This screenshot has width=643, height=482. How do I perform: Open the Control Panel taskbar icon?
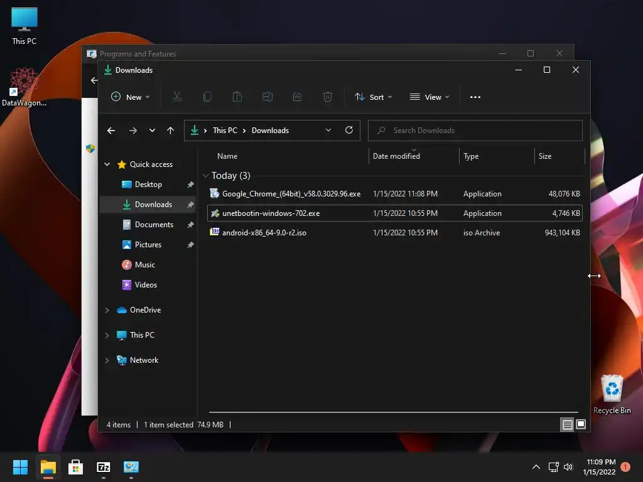[x=131, y=467]
